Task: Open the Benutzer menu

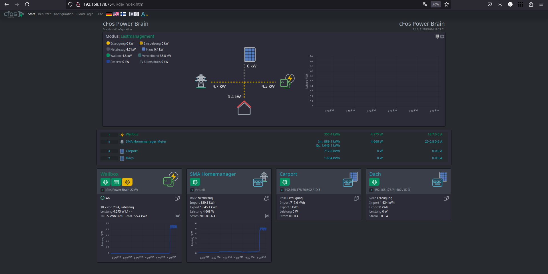Action: click(x=44, y=14)
